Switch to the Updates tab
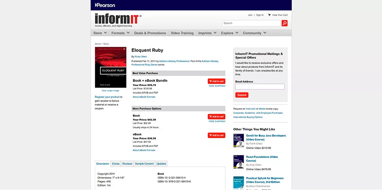This screenshot has height=190, width=382. [161, 164]
